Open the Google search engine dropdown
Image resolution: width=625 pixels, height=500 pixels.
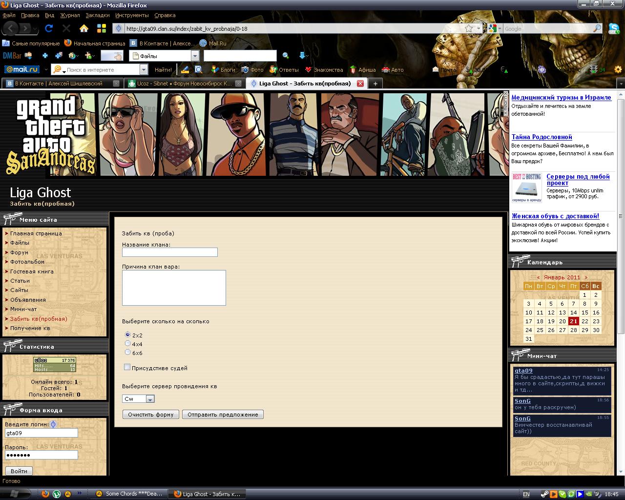pyautogui.click(x=500, y=29)
